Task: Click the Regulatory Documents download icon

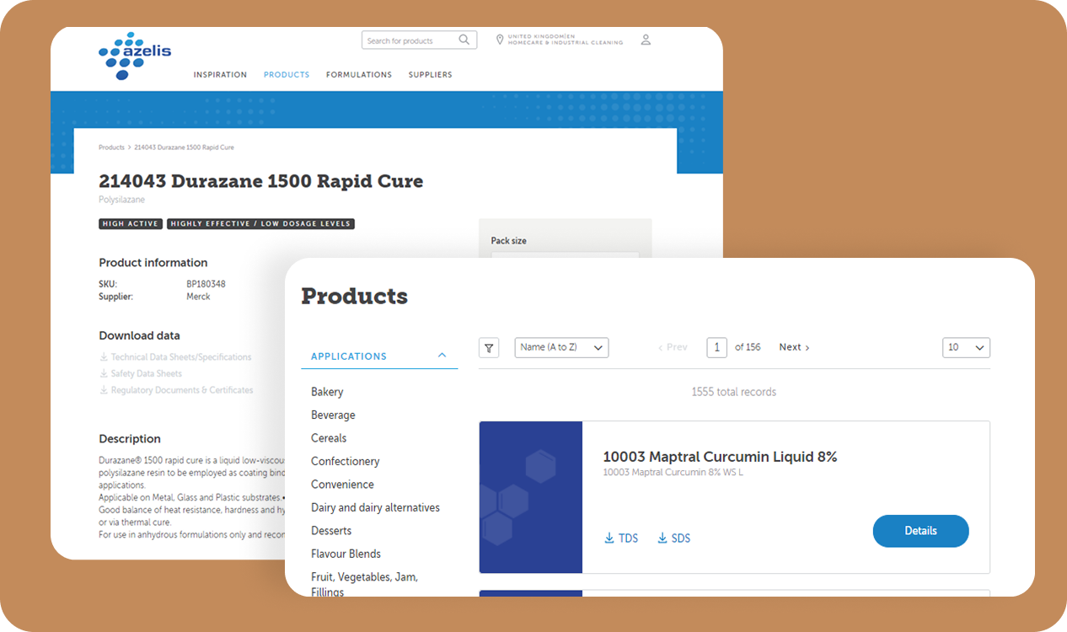Action: 104,390
